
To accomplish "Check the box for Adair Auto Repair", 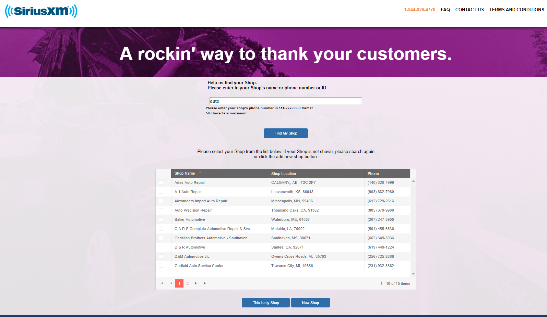I will 161,182.
